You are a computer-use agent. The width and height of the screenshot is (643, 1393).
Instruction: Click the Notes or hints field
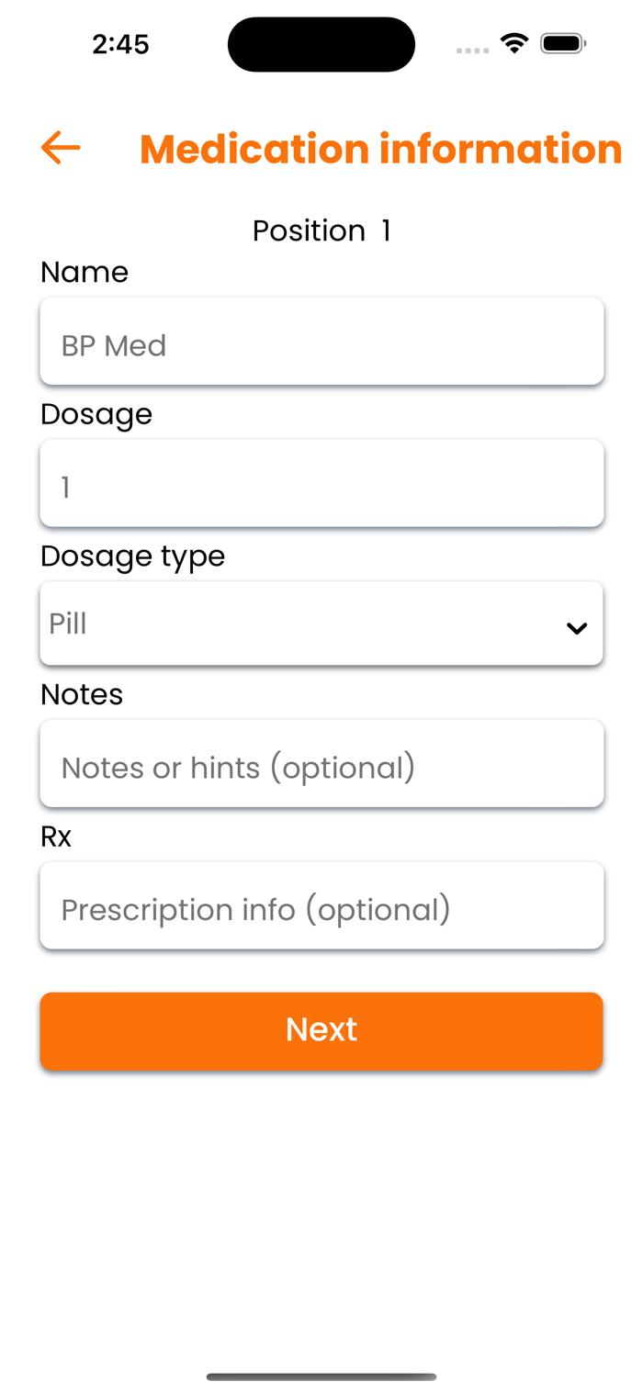321,764
